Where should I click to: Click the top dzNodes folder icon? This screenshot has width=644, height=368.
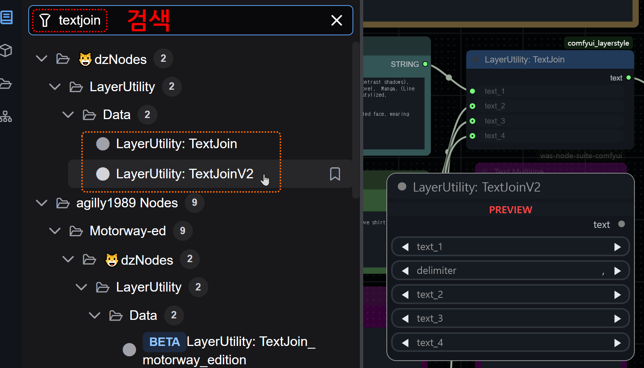click(63, 59)
